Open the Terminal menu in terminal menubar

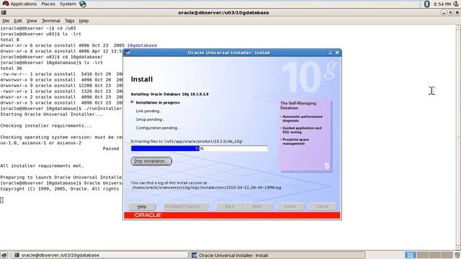pyautogui.click(x=50, y=21)
